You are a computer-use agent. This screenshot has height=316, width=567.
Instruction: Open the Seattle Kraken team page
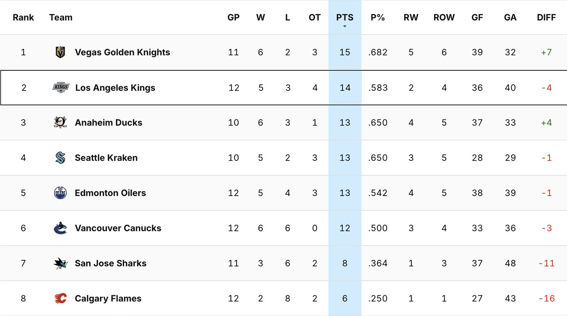click(x=106, y=158)
